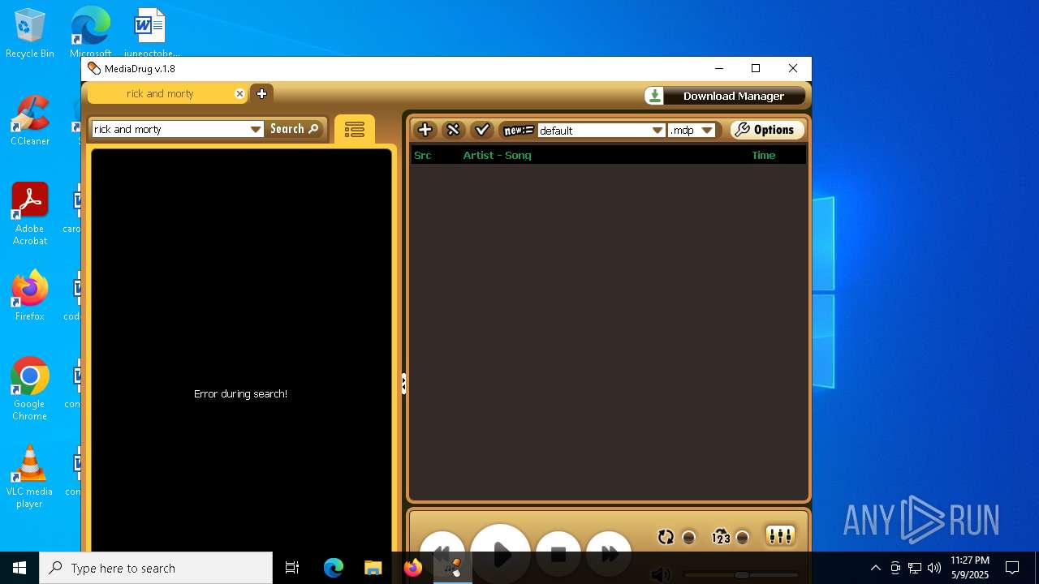
Task: Add a new item to playlist with plus icon
Action: coord(425,130)
